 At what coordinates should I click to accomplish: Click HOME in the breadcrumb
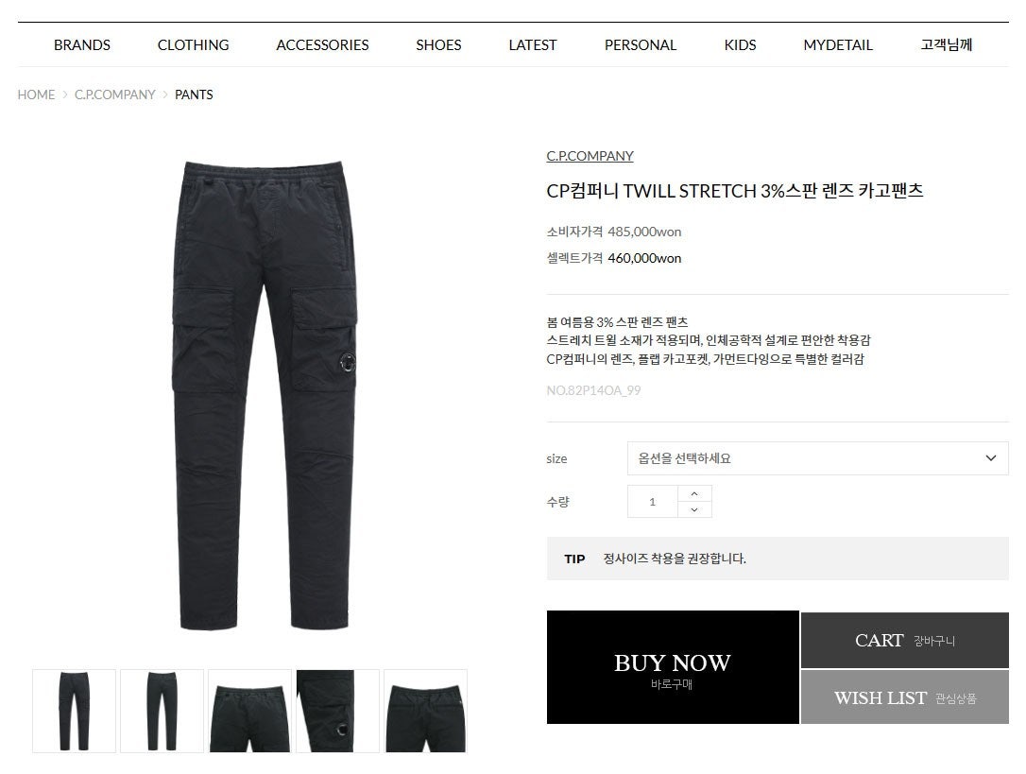[36, 95]
